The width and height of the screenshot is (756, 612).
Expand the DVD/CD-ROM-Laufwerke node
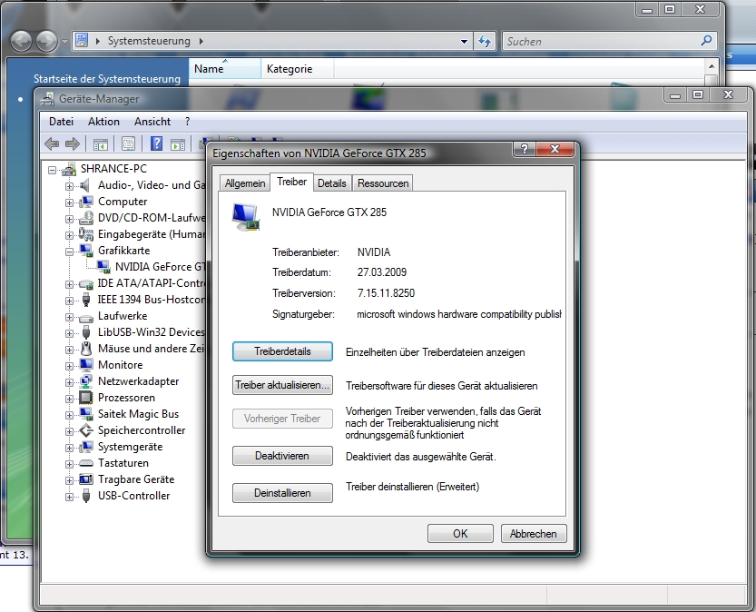(69, 219)
